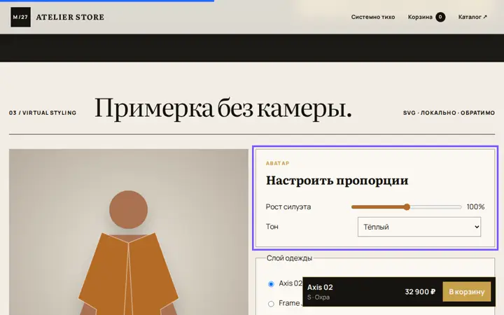Image resolution: width=504 pixels, height=315 pixels.
Task: Click the SVG · ЛОКАЛЬНО · ОБРАТИМО label
Action: [449, 113]
